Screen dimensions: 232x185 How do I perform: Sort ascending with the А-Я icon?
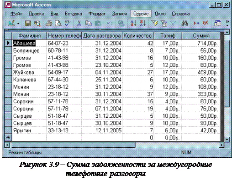[133, 23]
